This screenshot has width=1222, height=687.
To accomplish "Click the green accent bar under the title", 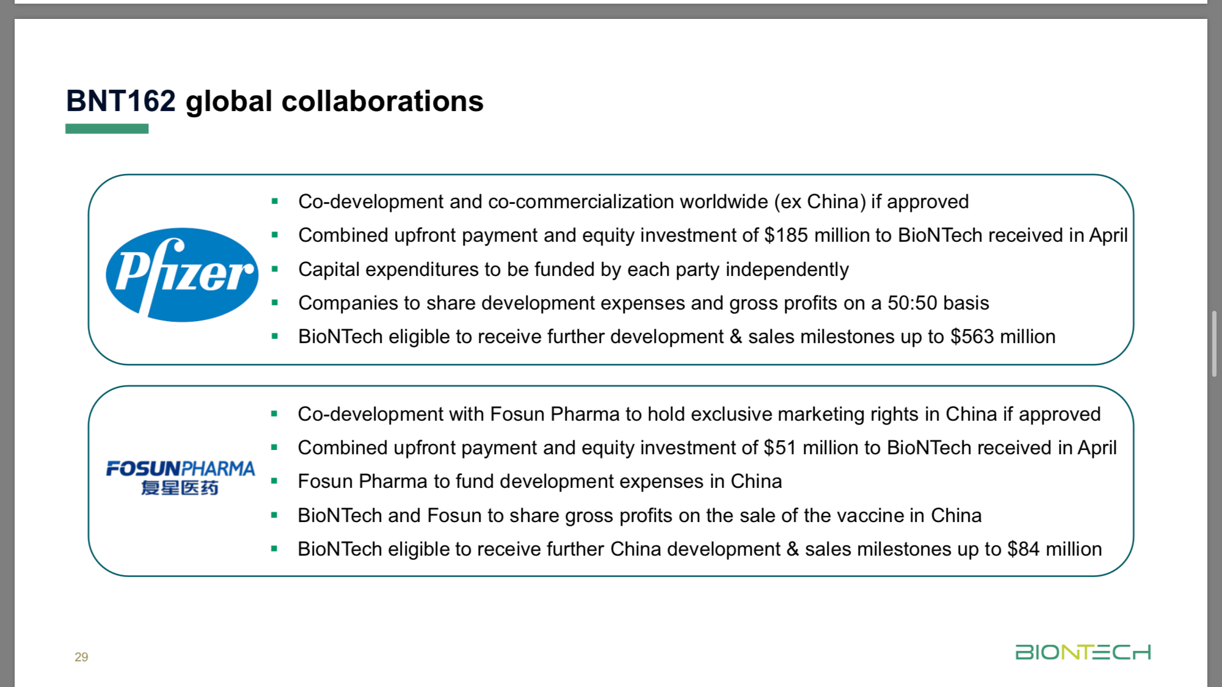I will tap(107, 128).
